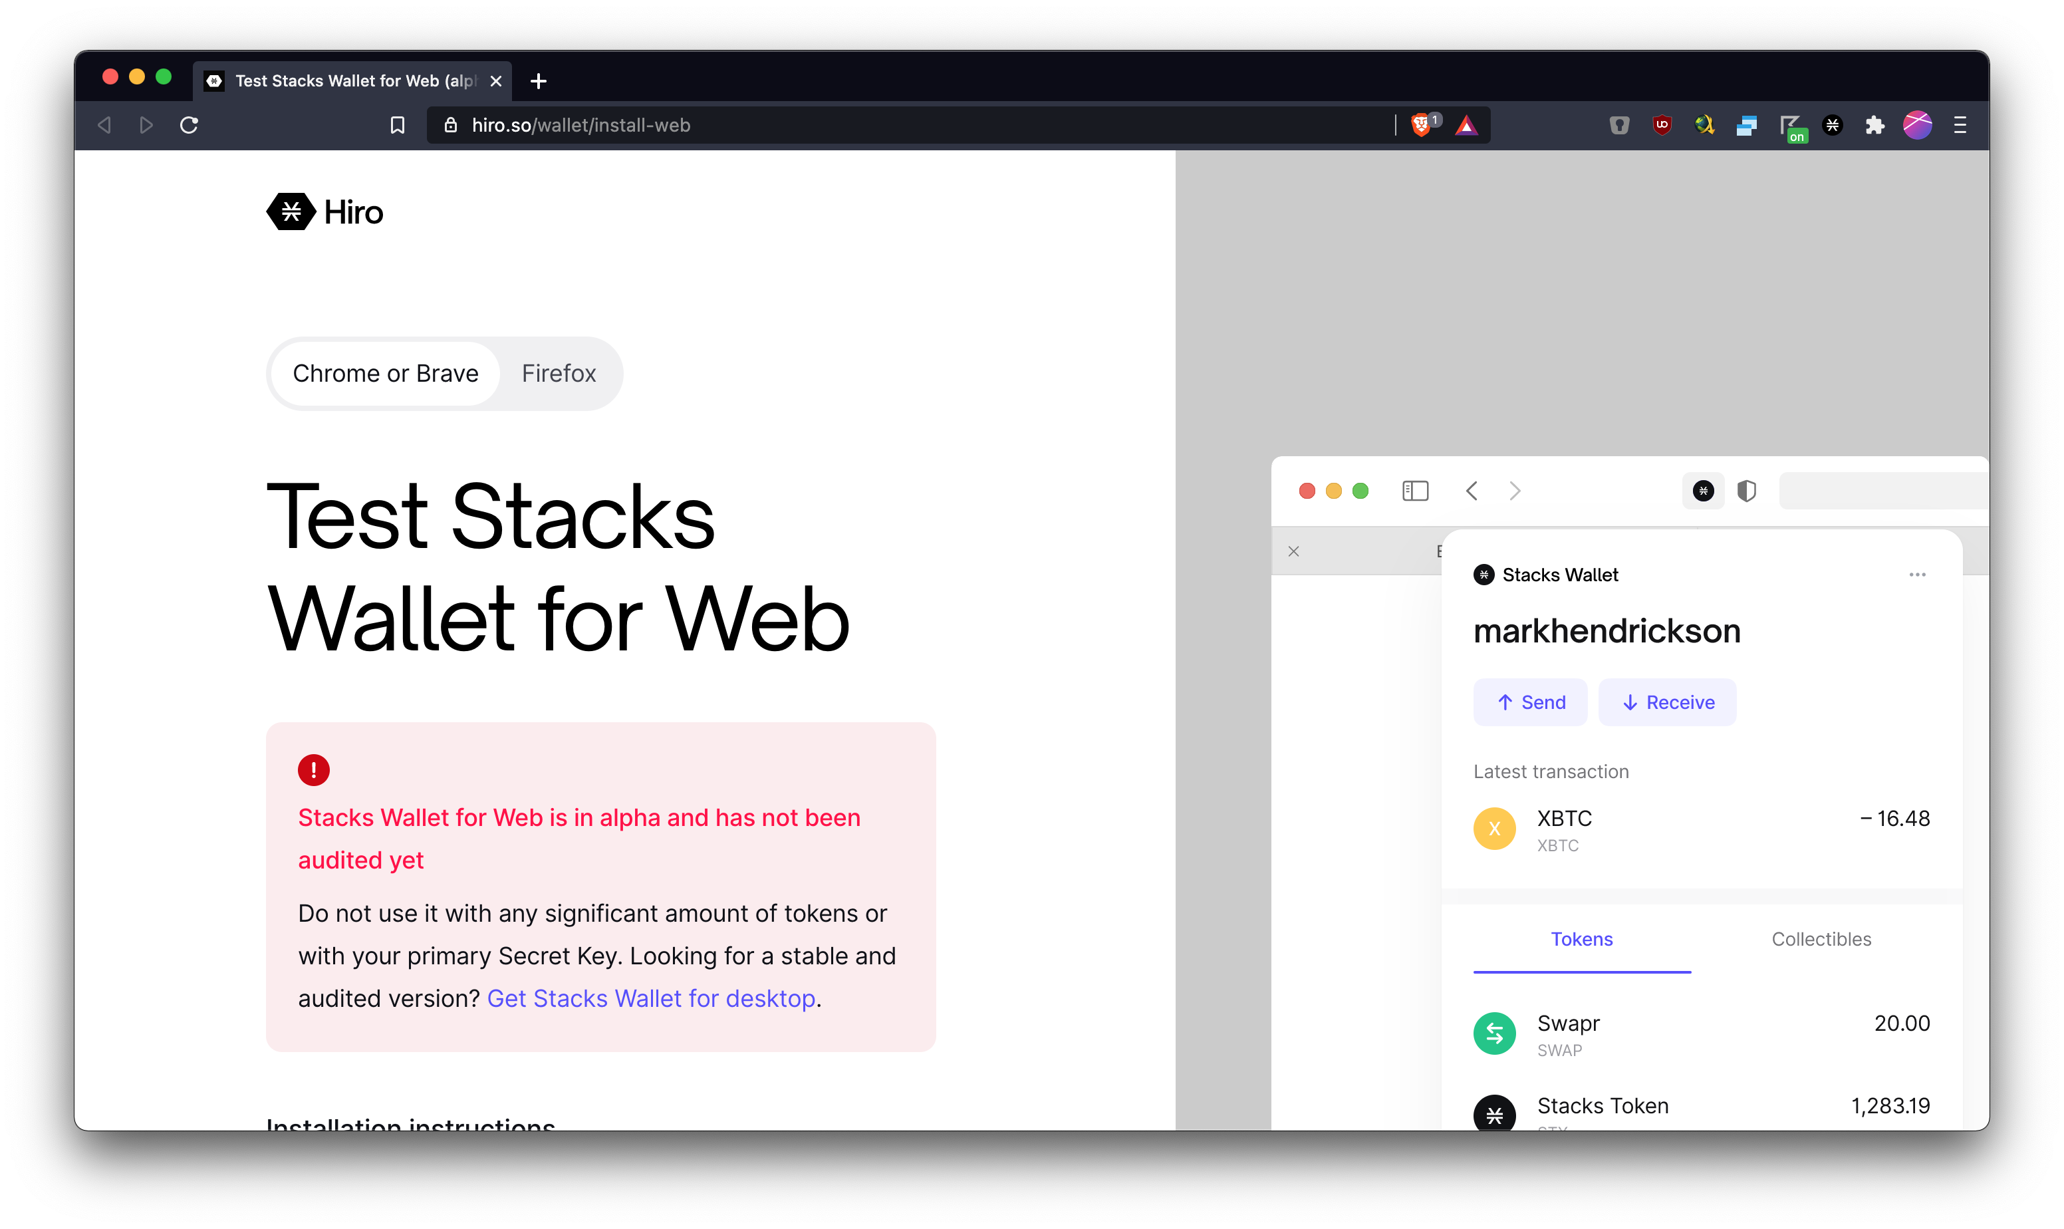Screen dimensions: 2064x1229
Task: Select the Test Stacks Wallet for Web tab
Action: pos(352,81)
